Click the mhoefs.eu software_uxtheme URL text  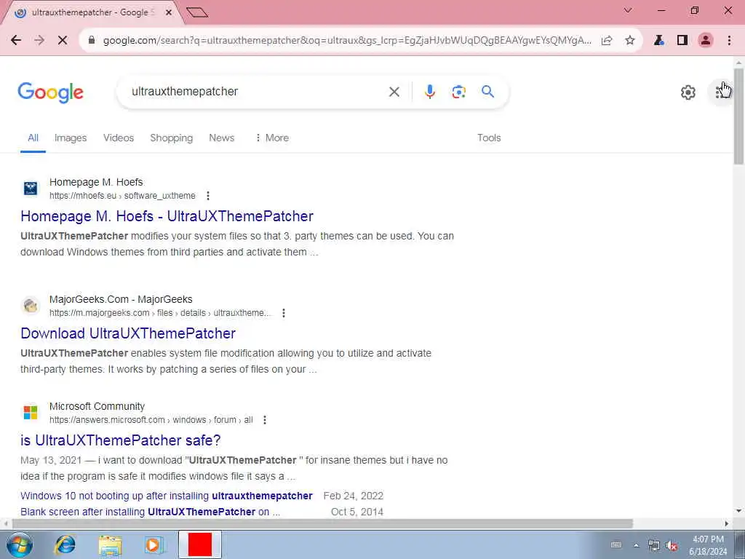(x=122, y=196)
